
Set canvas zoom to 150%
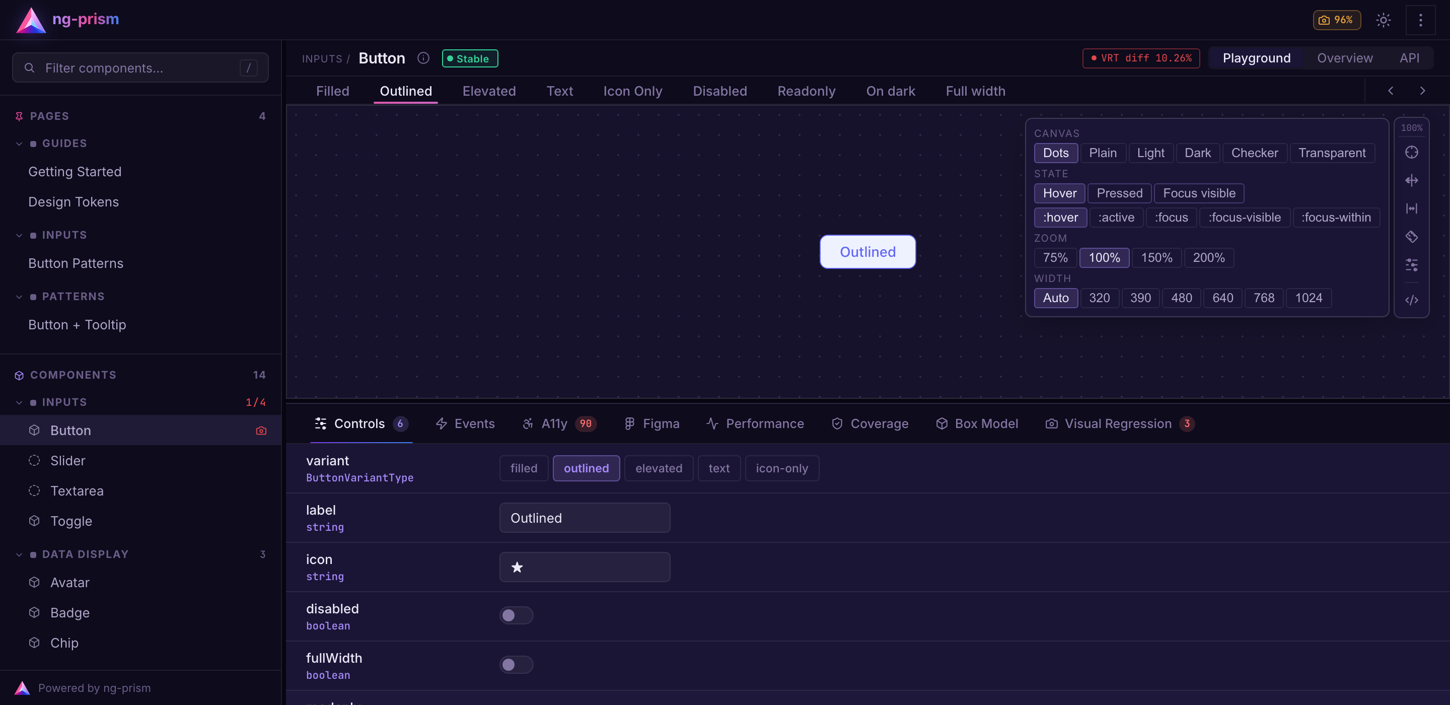1156,258
